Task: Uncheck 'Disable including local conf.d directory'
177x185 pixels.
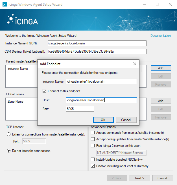Action: (x=93, y=166)
